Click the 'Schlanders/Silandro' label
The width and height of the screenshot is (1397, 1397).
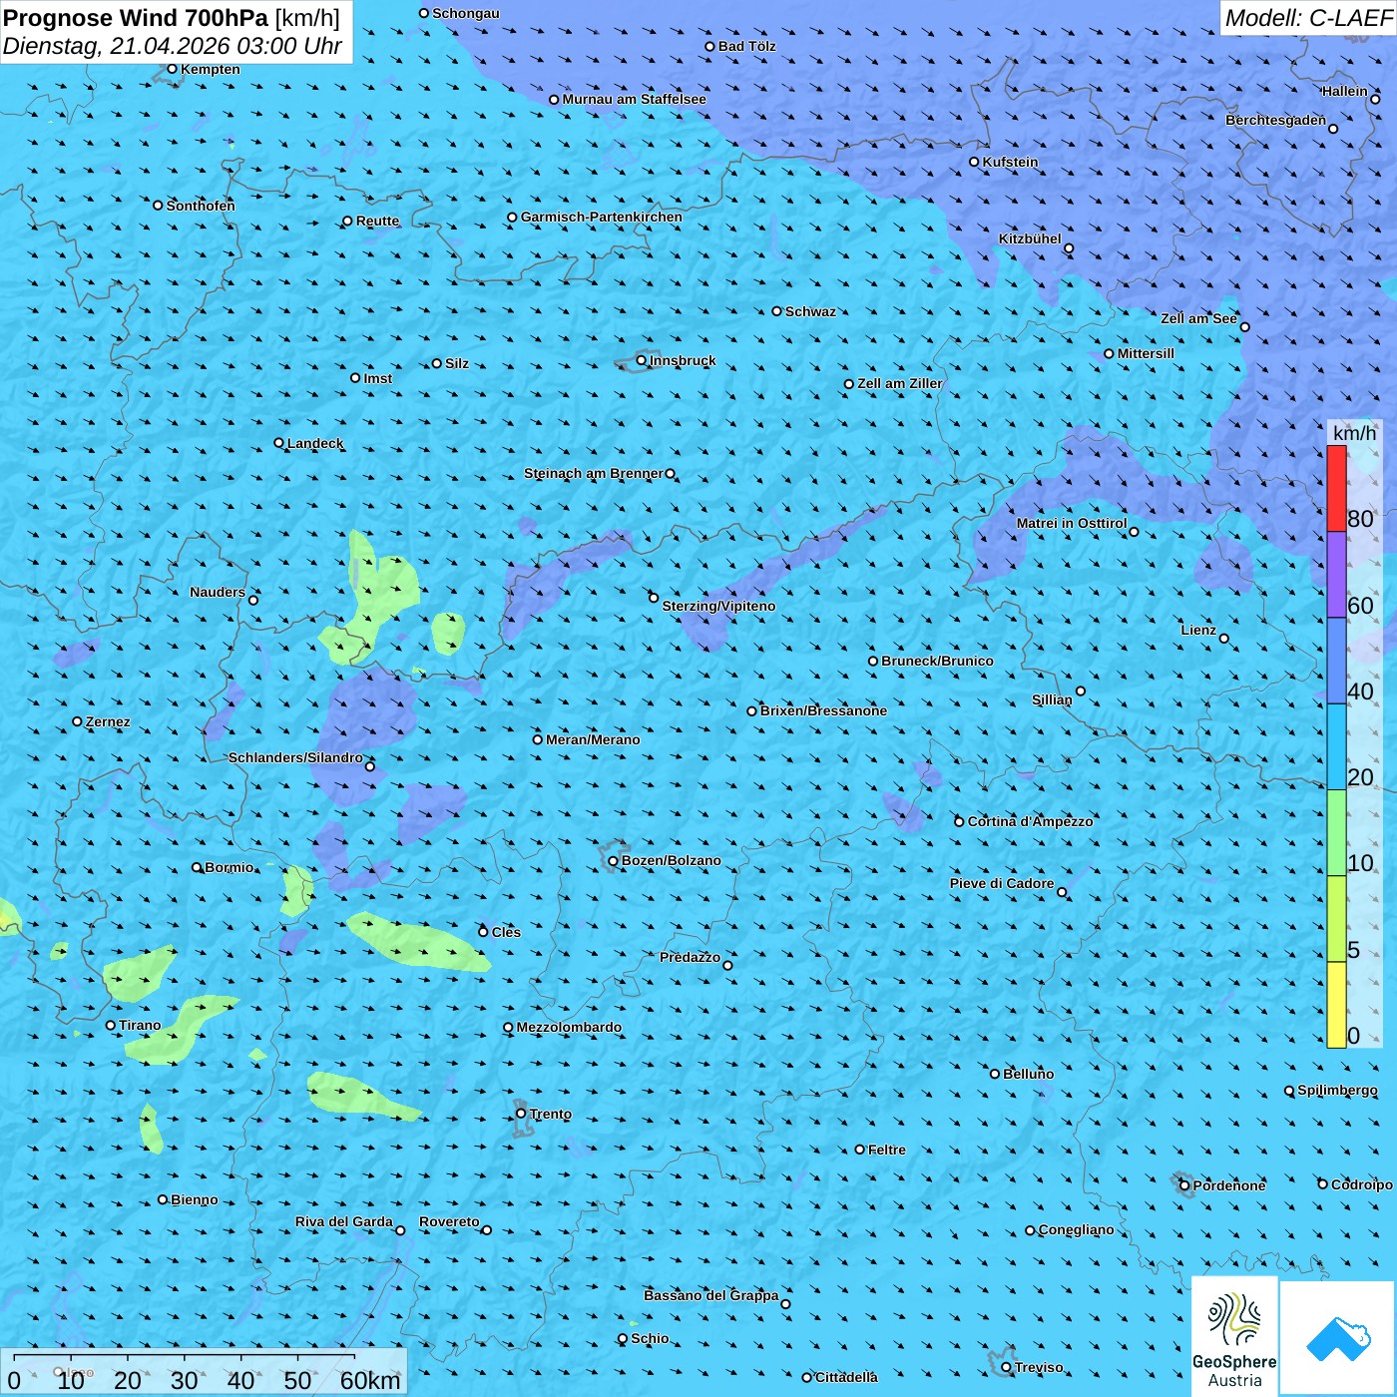[295, 757]
